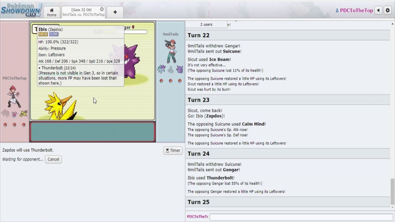Viewport: 395px width, 222px height.
Task: Click '9milTails sent out Suicune!' log line
Action: (214, 51)
